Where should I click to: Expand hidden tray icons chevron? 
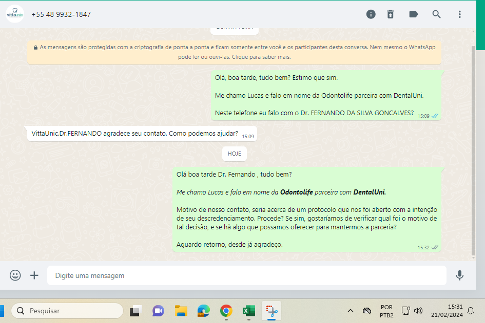(x=351, y=311)
